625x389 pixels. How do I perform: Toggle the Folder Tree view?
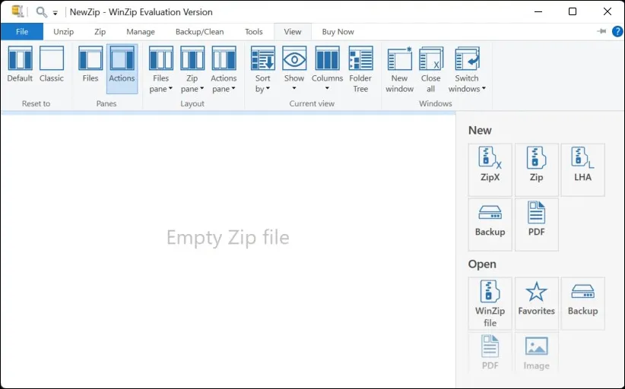360,69
